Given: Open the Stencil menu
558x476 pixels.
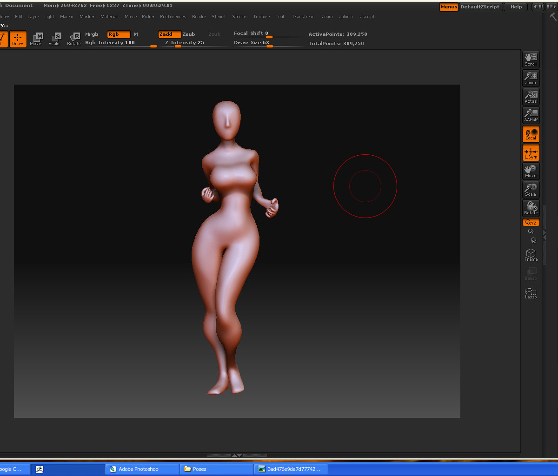Looking at the screenshot, I should (x=219, y=17).
